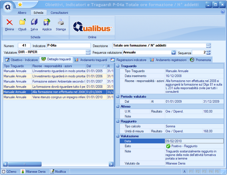Click the Sequenza spinner control
This screenshot has width=227, height=175.
(209, 52)
